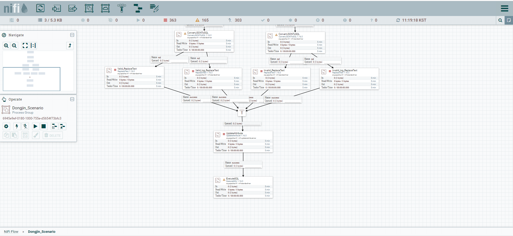The width and height of the screenshot is (513, 236).
Task: Upload a template in the Operate panel
Action: (x=63, y=126)
